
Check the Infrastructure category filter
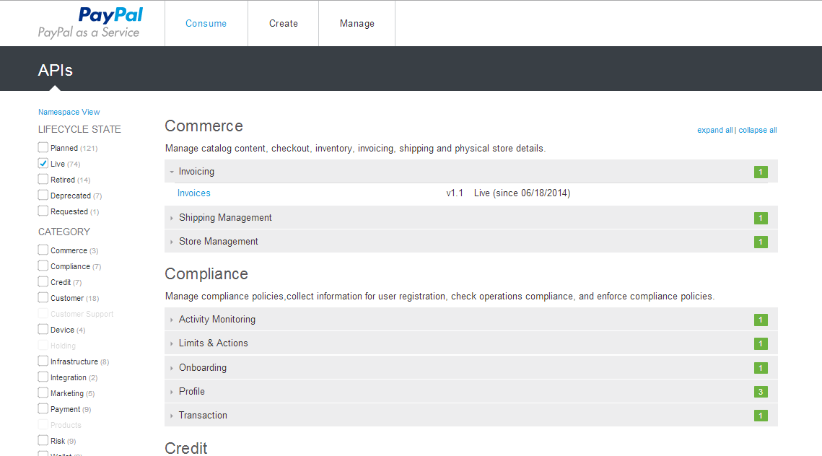(x=43, y=361)
